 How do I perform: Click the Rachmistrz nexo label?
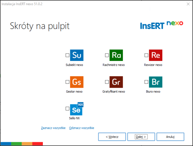114,65
